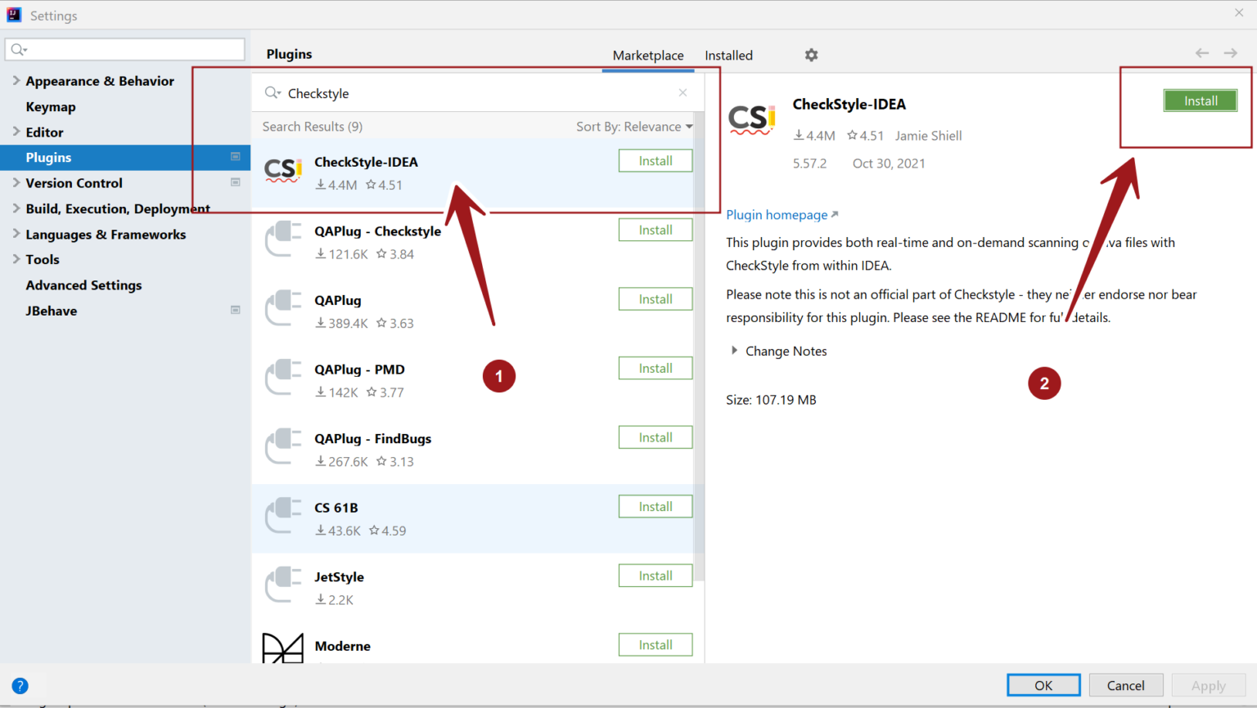Click the back navigation arrow
Image resolution: width=1257 pixels, height=708 pixels.
[1201, 52]
